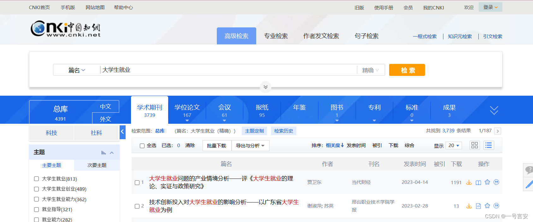Sort results by 被引
Viewport: 533px width, 222px height.
[377, 145]
